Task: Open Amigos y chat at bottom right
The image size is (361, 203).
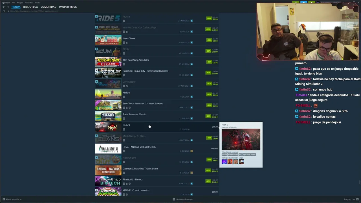Action: tap(351, 199)
